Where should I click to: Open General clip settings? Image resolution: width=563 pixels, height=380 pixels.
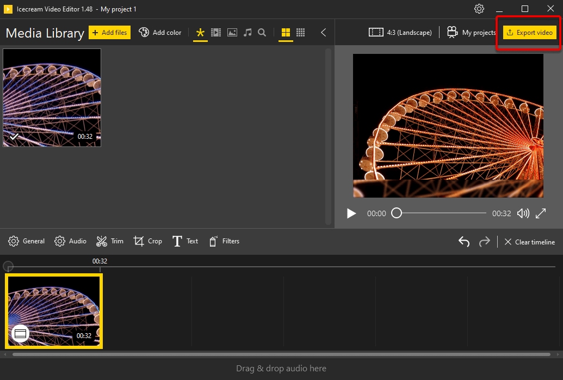click(x=27, y=241)
